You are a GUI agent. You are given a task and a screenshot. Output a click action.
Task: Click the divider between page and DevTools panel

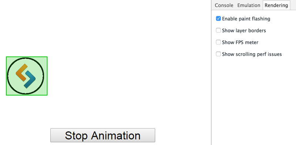tap(211, 72)
